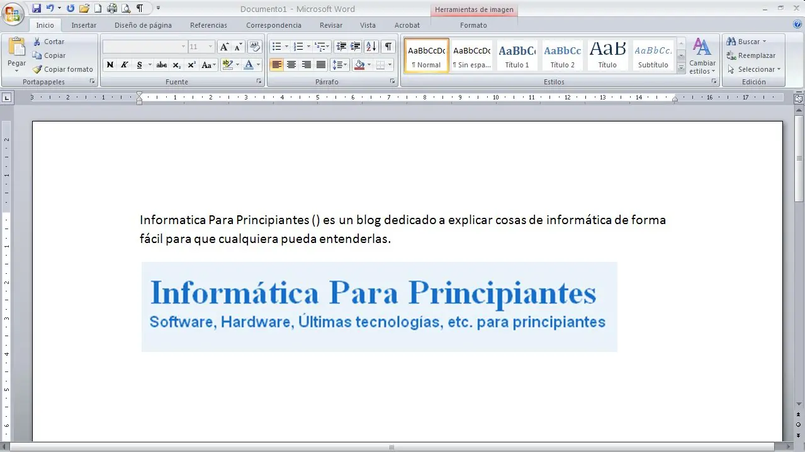Click Copiar formato with the brush icon
Viewport: 805px width, 452px height.
pyautogui.click(x=63, y=69)
